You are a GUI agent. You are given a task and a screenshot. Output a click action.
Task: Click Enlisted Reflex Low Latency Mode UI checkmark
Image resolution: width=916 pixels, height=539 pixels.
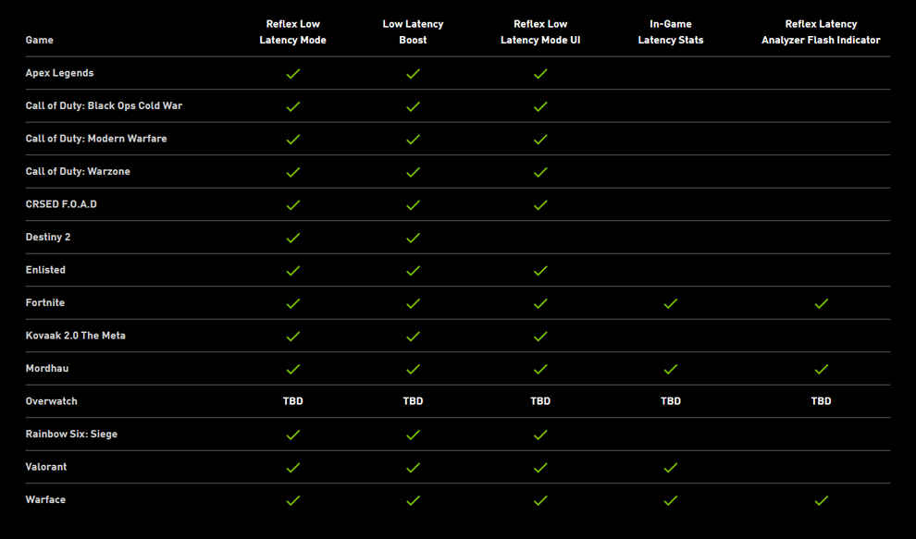click(540, 270)
